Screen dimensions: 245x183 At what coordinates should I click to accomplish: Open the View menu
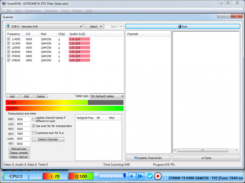18,11
